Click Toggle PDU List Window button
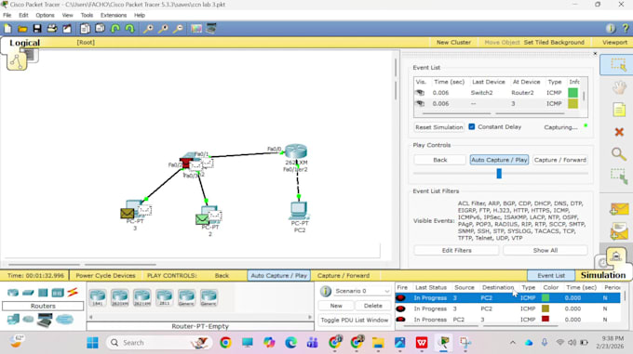This screenshot has width=633, height=354. coord(355,320)
